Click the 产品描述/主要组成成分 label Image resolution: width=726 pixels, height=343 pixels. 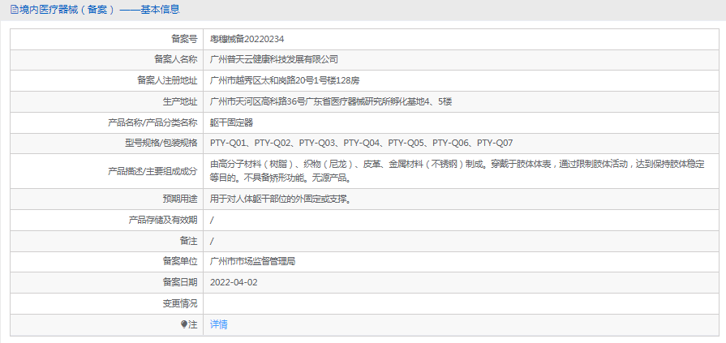tap(153, 171)
